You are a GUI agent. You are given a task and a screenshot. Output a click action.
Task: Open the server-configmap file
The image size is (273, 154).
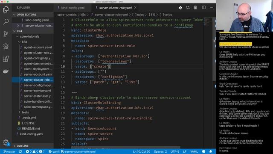[x=33, y=85]
